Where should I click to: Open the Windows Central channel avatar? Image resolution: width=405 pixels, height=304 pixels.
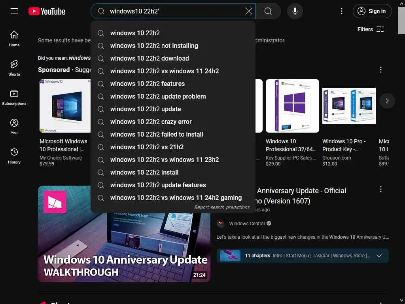tap(221, 223)
